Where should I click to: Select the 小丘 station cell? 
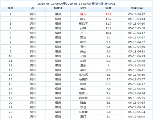coord(83,33)
